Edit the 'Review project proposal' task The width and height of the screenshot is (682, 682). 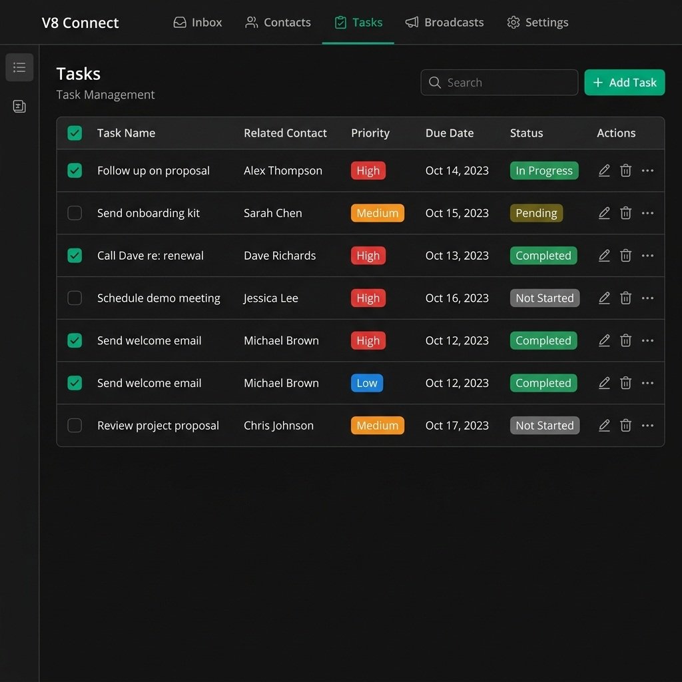[x=603, y=426]
